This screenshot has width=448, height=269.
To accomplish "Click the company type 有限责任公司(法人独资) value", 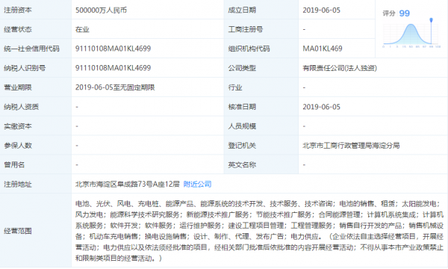I will pyautogui.click(x=340, y=68).
